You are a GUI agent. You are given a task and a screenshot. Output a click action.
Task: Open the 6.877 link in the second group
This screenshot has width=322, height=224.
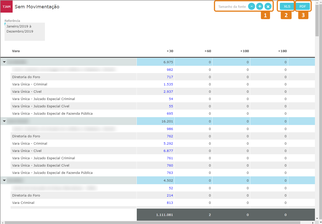(168, 151)
